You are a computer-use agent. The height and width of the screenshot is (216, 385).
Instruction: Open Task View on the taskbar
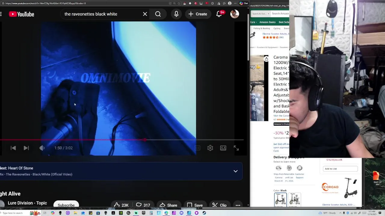[x=45, y=213]
